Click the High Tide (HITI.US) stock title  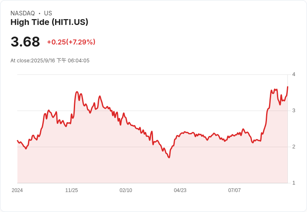click(49, 22)
